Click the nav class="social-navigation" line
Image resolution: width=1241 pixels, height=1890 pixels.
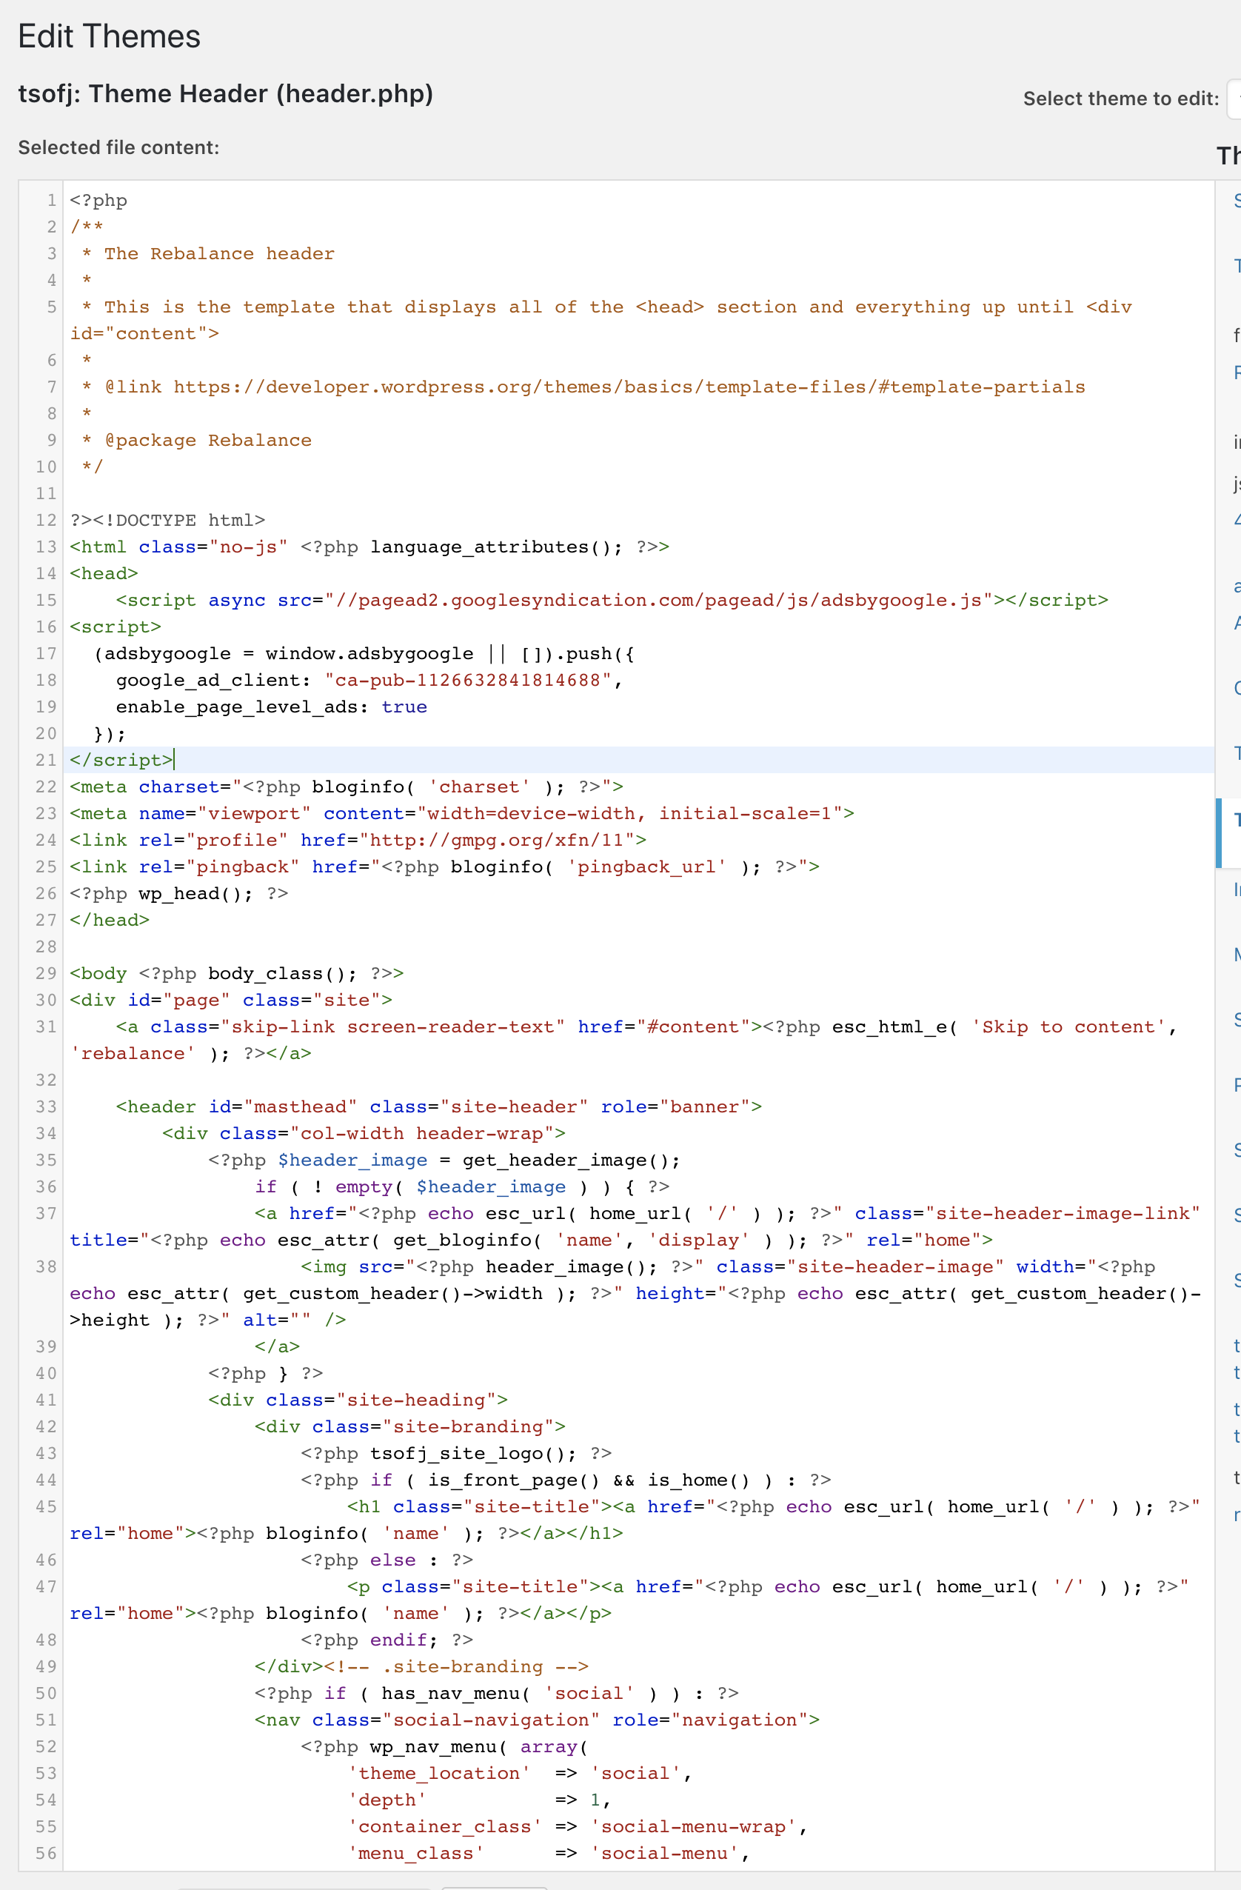coord(537,1720)
